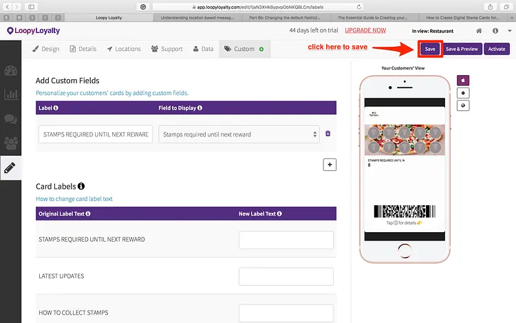Screen dimensions: 516x323
Task: Click the Save & Preview button
Action: (462, 49)
